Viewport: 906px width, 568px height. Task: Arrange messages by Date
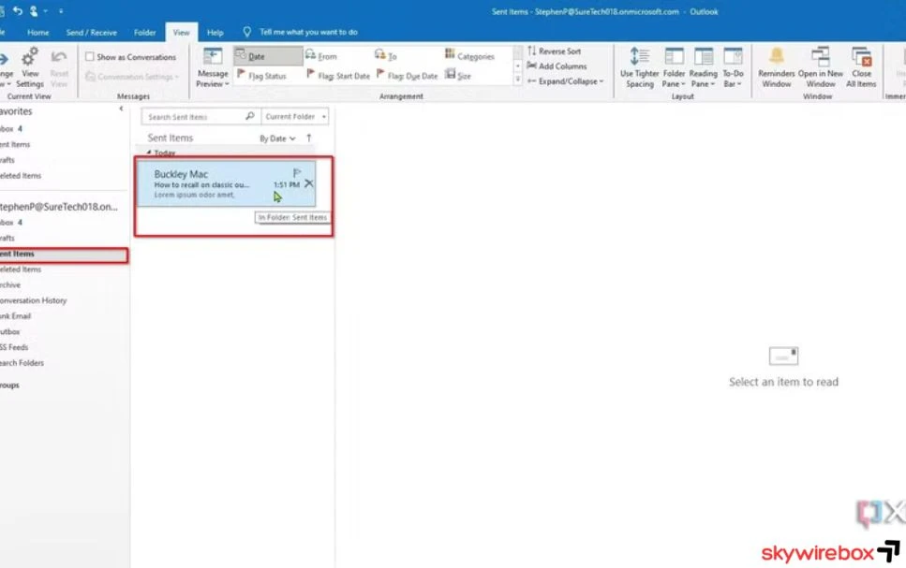(268, 56)
